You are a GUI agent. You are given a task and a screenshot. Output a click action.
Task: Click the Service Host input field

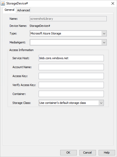(x=71, y=58)
